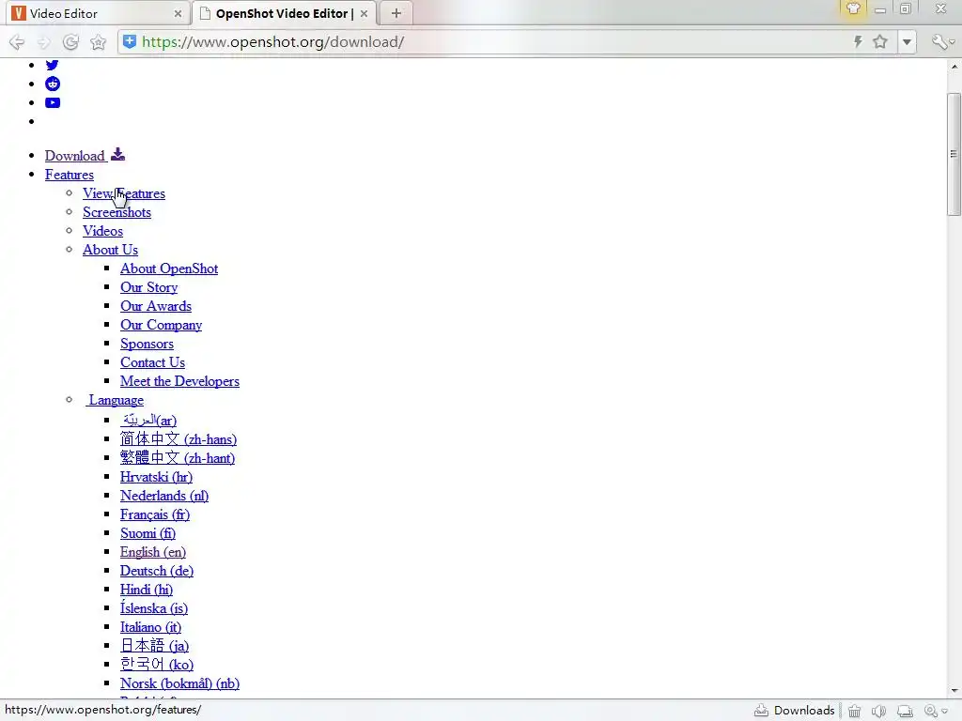Click the View Features link
The width and height of the screenshot is (962, 721).
point(124,193)
